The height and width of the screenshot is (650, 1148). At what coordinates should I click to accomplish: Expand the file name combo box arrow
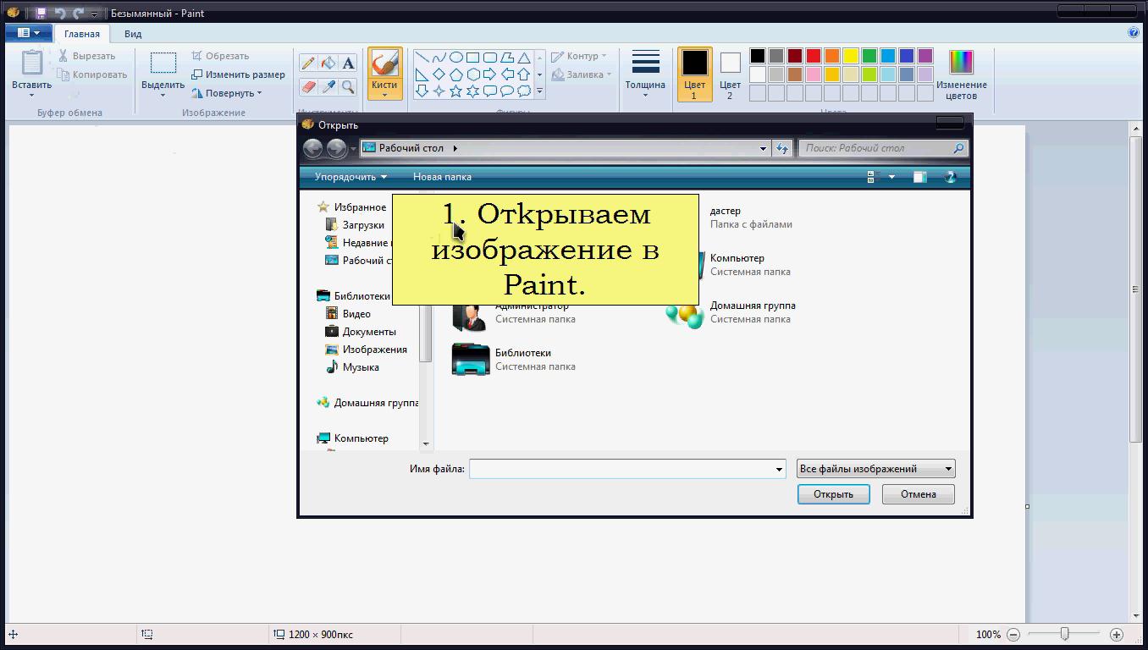click(x=779, y=469)
